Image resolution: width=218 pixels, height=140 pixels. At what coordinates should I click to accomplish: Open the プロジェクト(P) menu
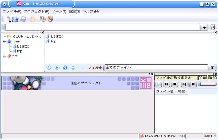37,11
